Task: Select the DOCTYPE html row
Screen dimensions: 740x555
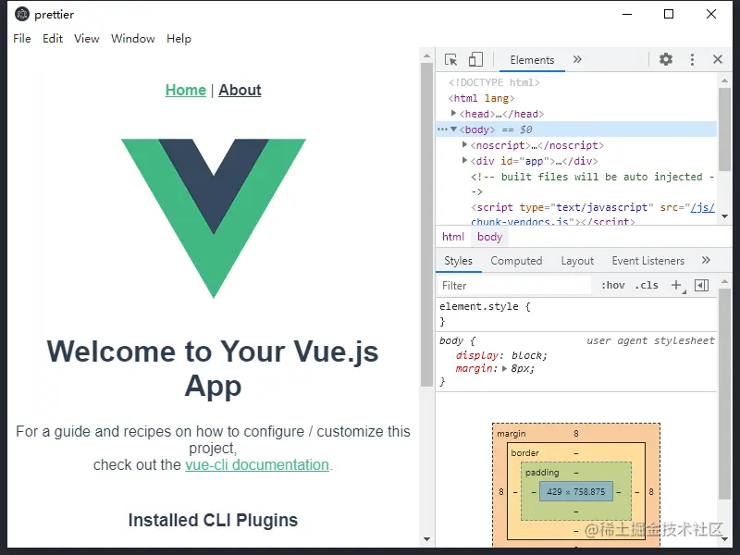Action: pos(494,82)
